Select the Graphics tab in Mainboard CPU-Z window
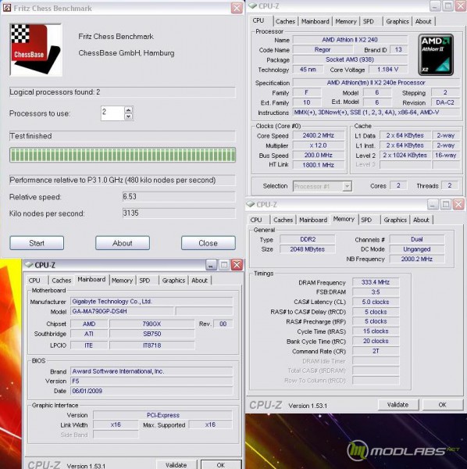The width and height of the screenshot is (467, 469). 173,281
